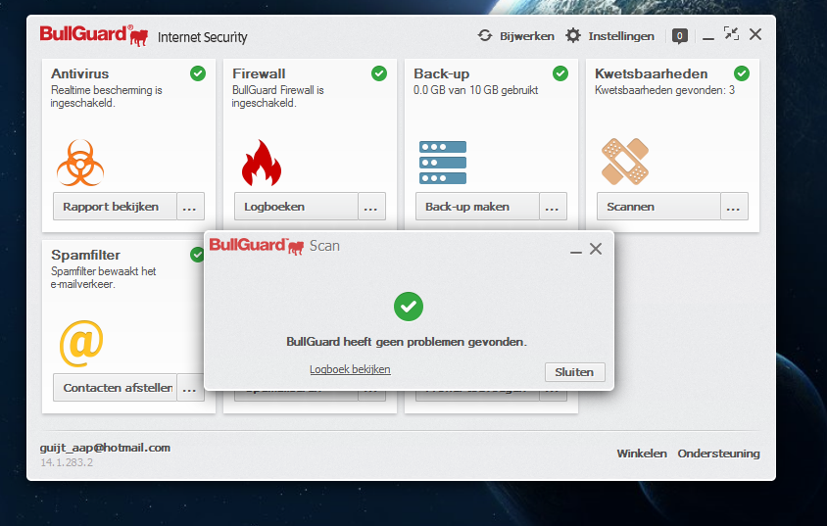Viewport: 827px width, 526px height.
Task: Click the BullGuard logo in main window header
Action: point(94,35)
